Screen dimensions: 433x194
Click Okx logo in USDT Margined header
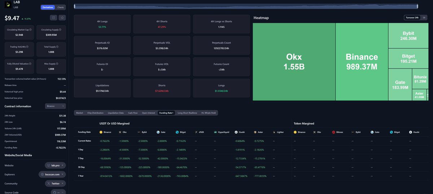pyautogui.click(x=120, y=132)
